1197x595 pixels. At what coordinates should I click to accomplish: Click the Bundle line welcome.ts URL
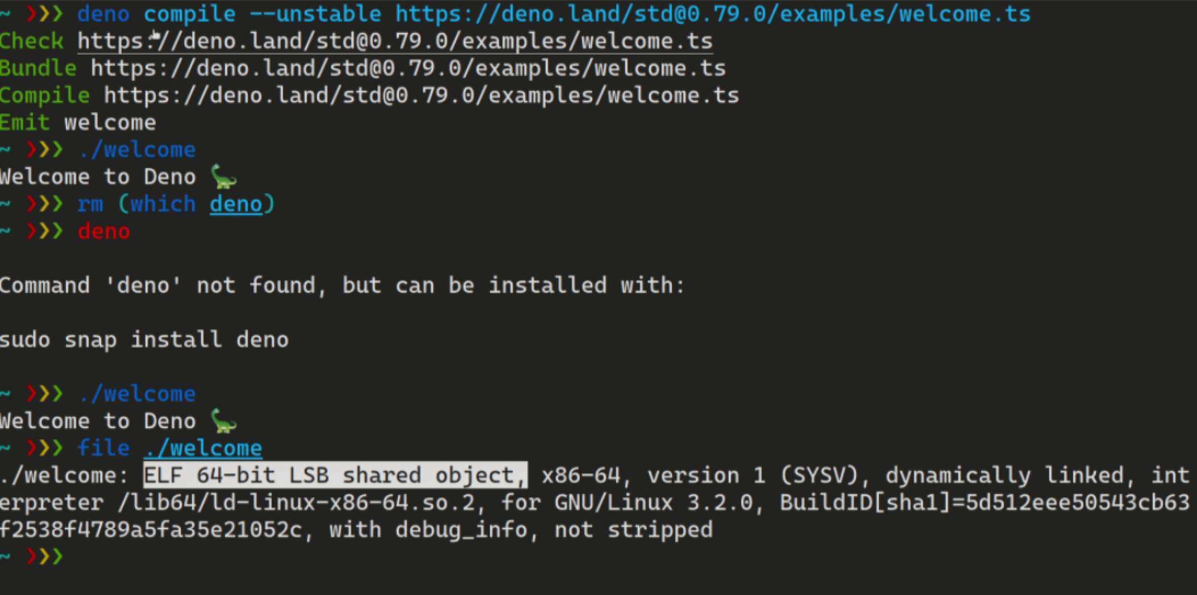[408, 69]
